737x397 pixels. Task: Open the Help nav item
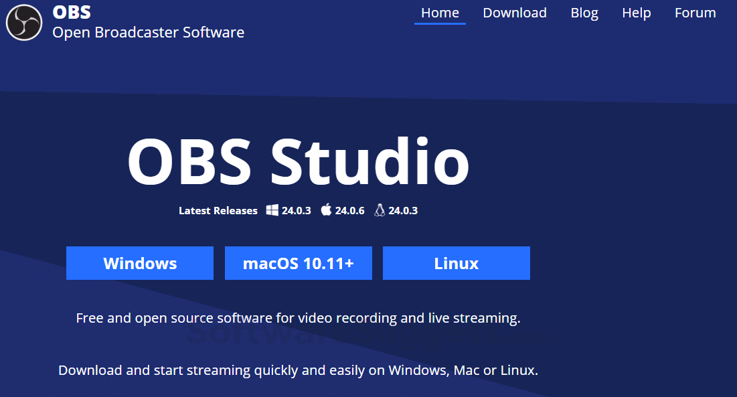point(637,13)
